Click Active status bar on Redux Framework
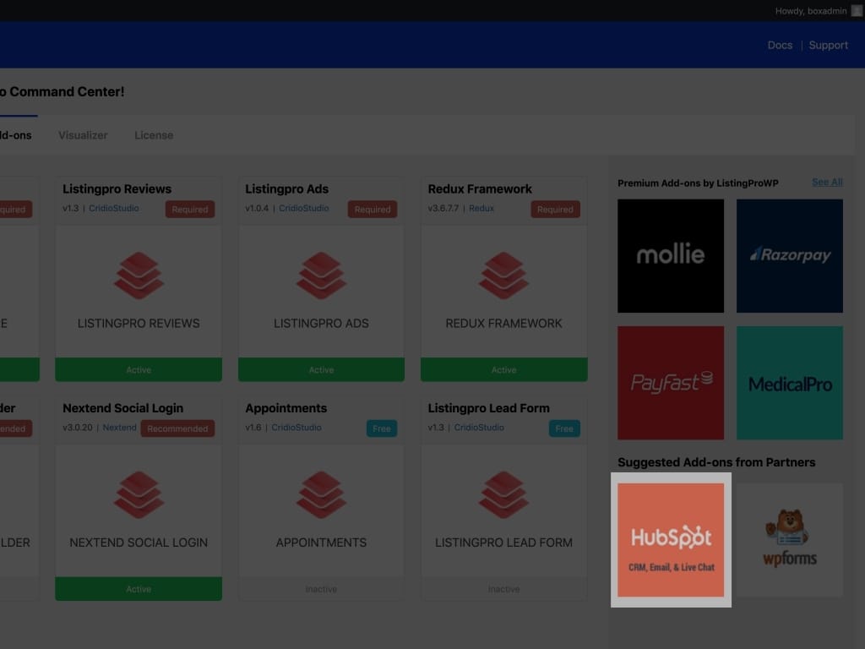865x649 pixels. 503,370
